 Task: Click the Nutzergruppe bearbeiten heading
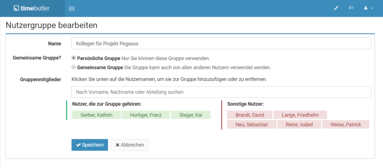coord(52,25)
